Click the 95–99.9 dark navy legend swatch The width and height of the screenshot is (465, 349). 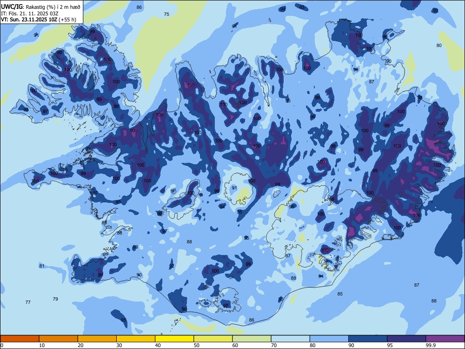tap(406, 339)
